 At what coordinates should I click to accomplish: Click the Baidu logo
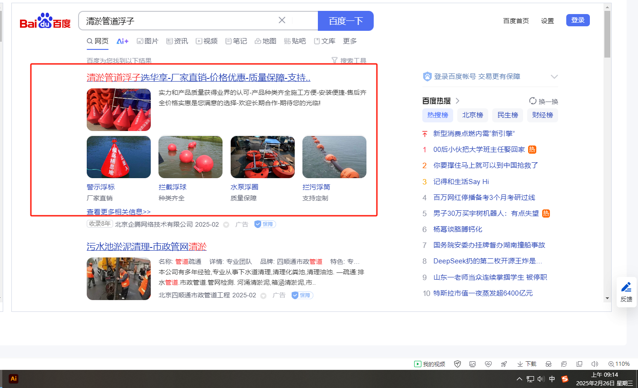(x=45, y=21)
